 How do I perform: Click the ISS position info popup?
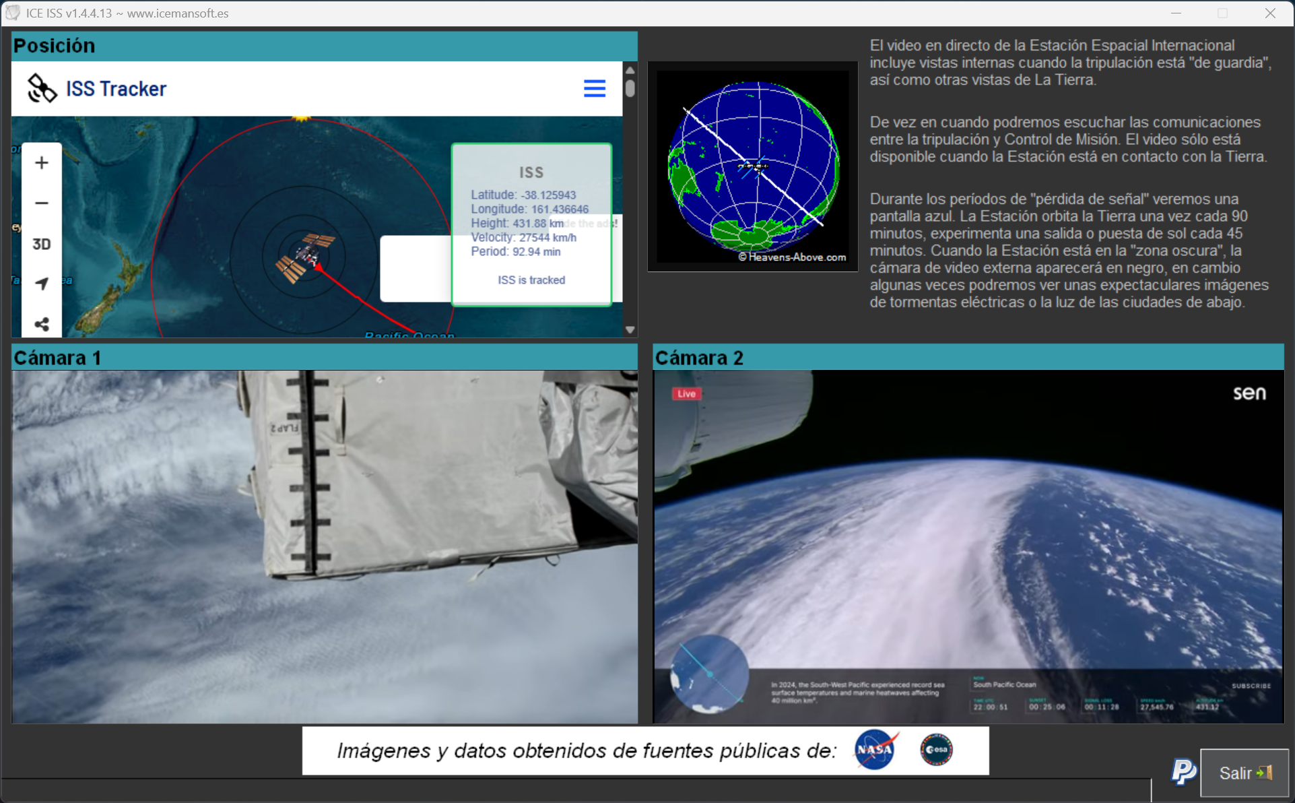(x=531, y=222)
